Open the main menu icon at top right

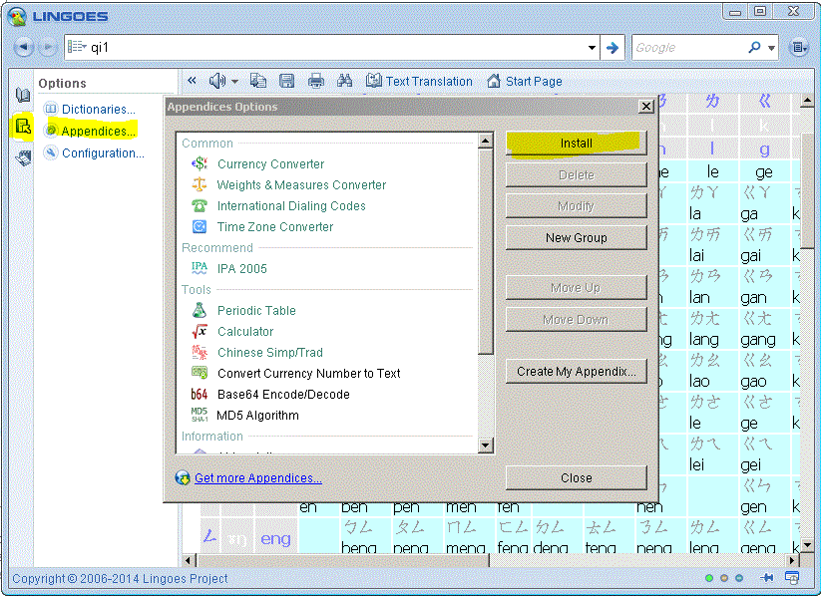(798, 48)
